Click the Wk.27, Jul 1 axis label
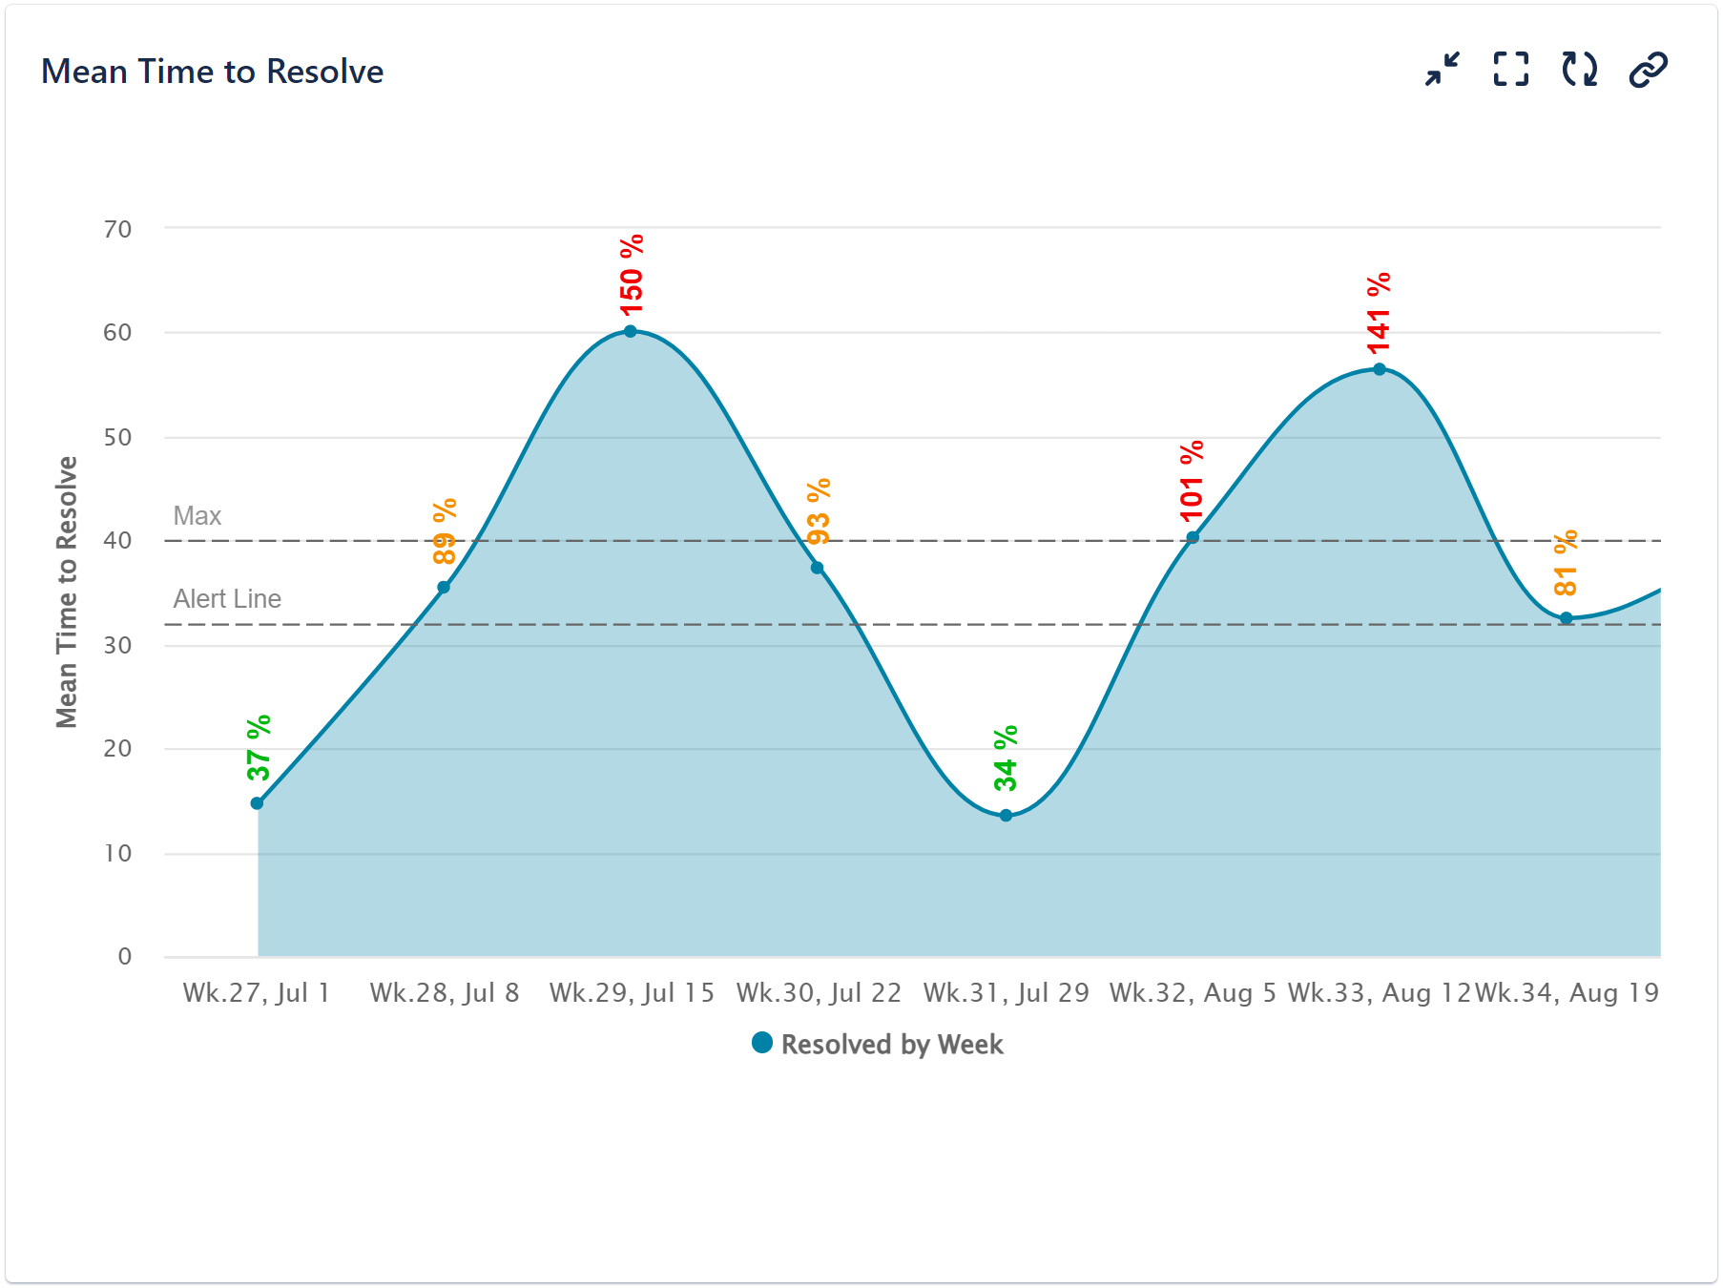This screenshot has width=1723, height=1288. pos(255,992)
